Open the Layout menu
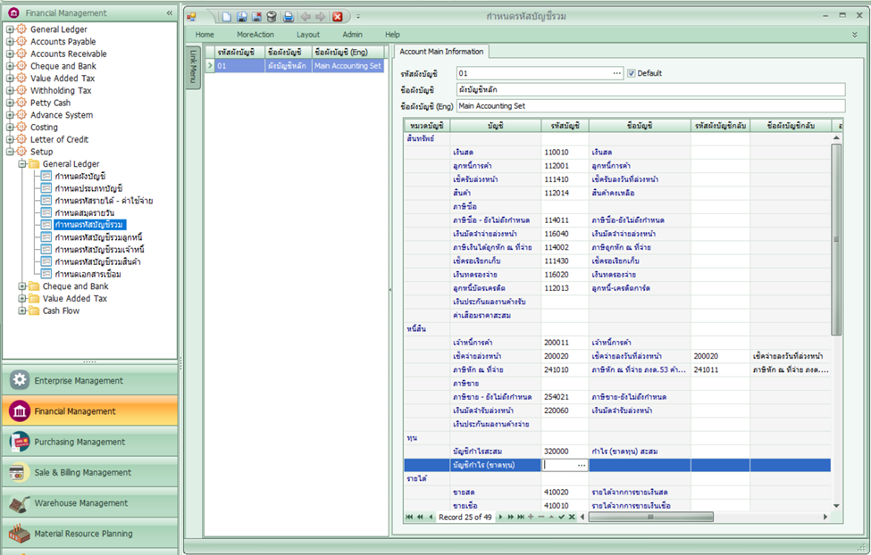Screen dimensions: 871x555 [x=307, y=34]
